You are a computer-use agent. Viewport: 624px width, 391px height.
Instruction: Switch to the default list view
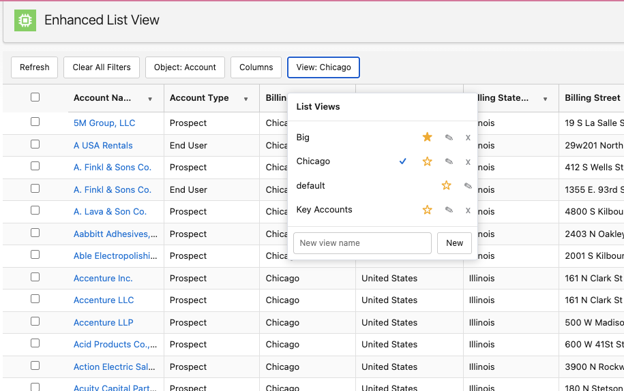pyautogui.click(x=310, y=185)
